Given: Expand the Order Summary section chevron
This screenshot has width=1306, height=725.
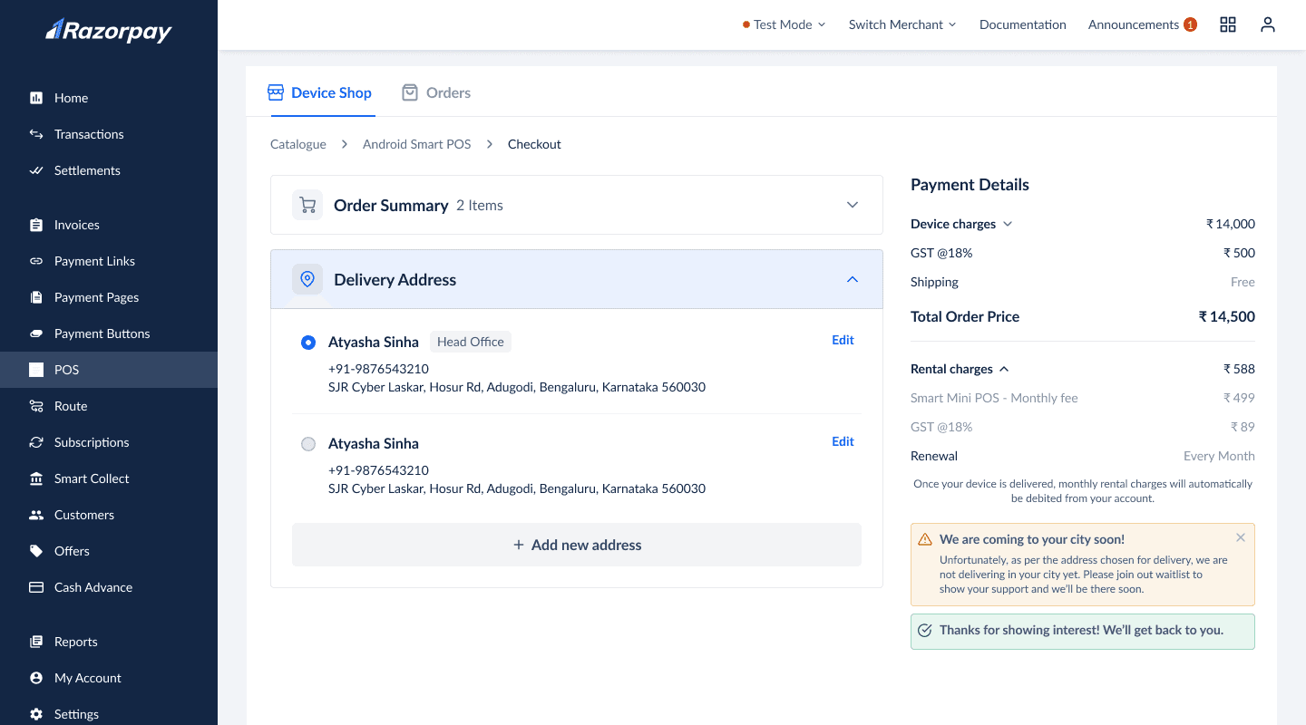Looking at the screenshot, I should tap(853, 205).
